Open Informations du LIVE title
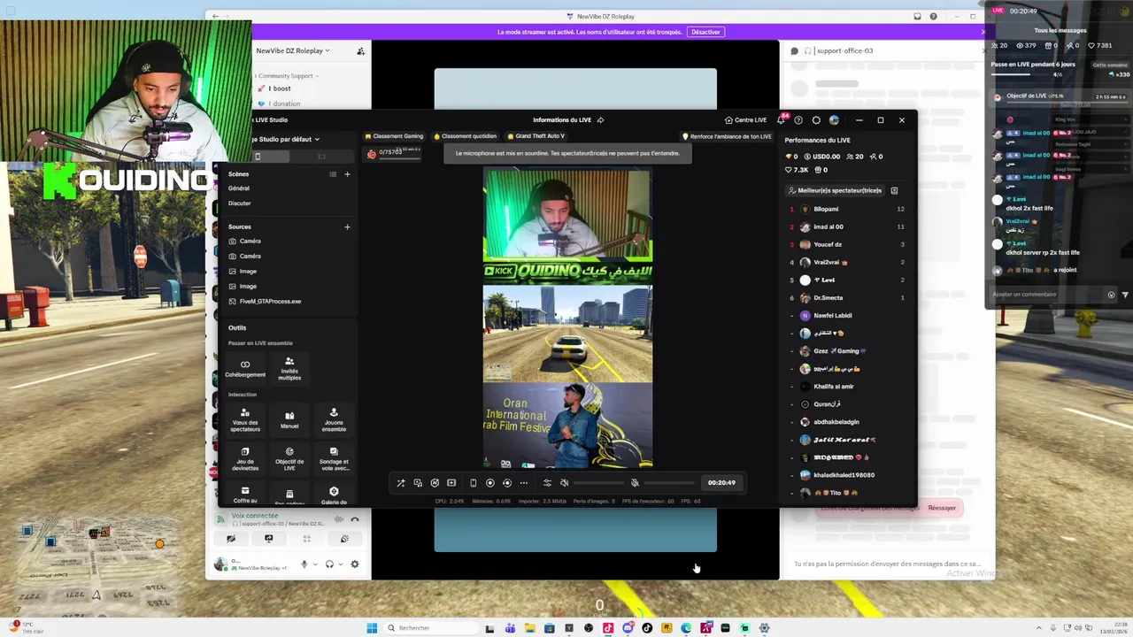The width and height of the screenshot is (1133, 637). click(562, 120)
